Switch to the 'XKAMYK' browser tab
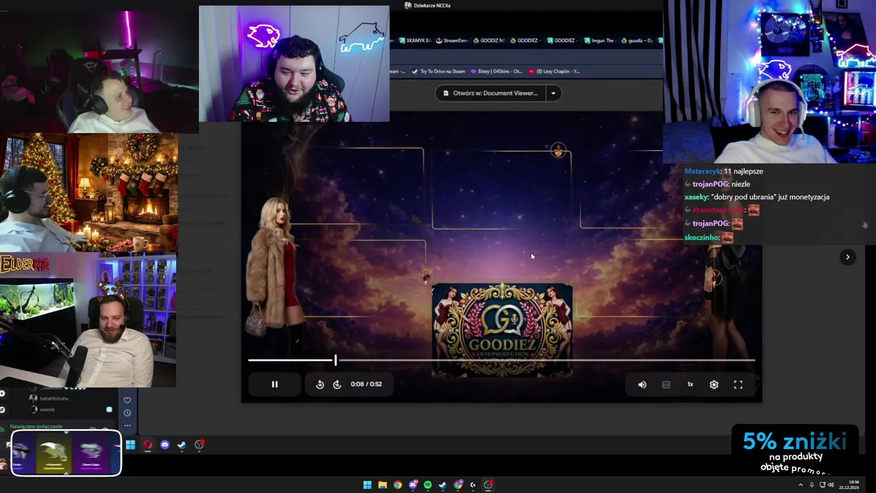This screenshot has height=493, width=876. pos(415,40)
